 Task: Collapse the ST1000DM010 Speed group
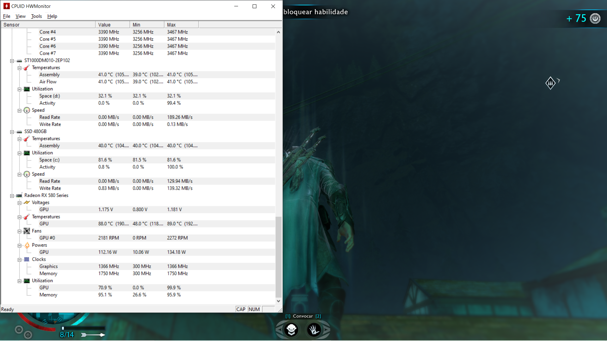(x=20, y=111)
